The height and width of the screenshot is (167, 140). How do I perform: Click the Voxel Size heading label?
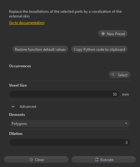click(x=18, y=85)
